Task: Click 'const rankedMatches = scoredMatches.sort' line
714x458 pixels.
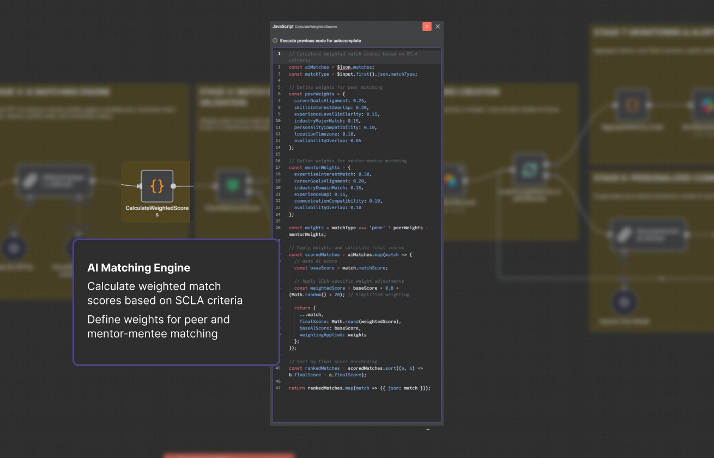Action: click(x=356, y=371)
